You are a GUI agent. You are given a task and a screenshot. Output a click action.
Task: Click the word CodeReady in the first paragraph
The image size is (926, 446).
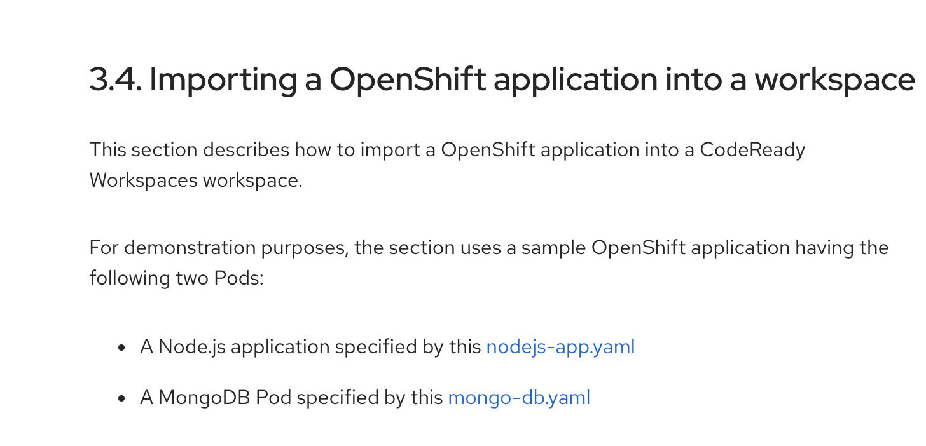(x=752, y=150)
